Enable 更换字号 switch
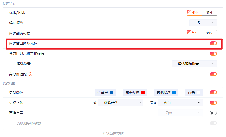This screenshot has height=137, width=226. pos(213,113)
